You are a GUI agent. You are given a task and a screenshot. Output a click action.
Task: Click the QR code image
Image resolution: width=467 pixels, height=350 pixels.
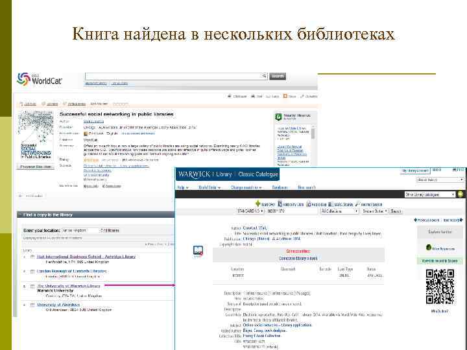pyautogui.click(x=440, y=286)
